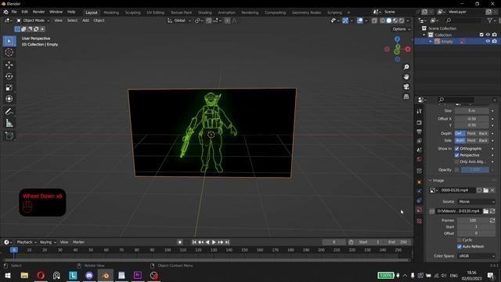Click the Frames 100 input field

(x=473, y=221)
